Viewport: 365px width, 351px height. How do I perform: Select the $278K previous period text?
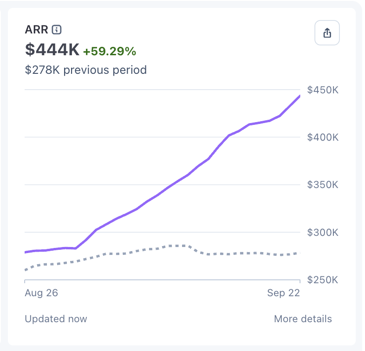86,70
